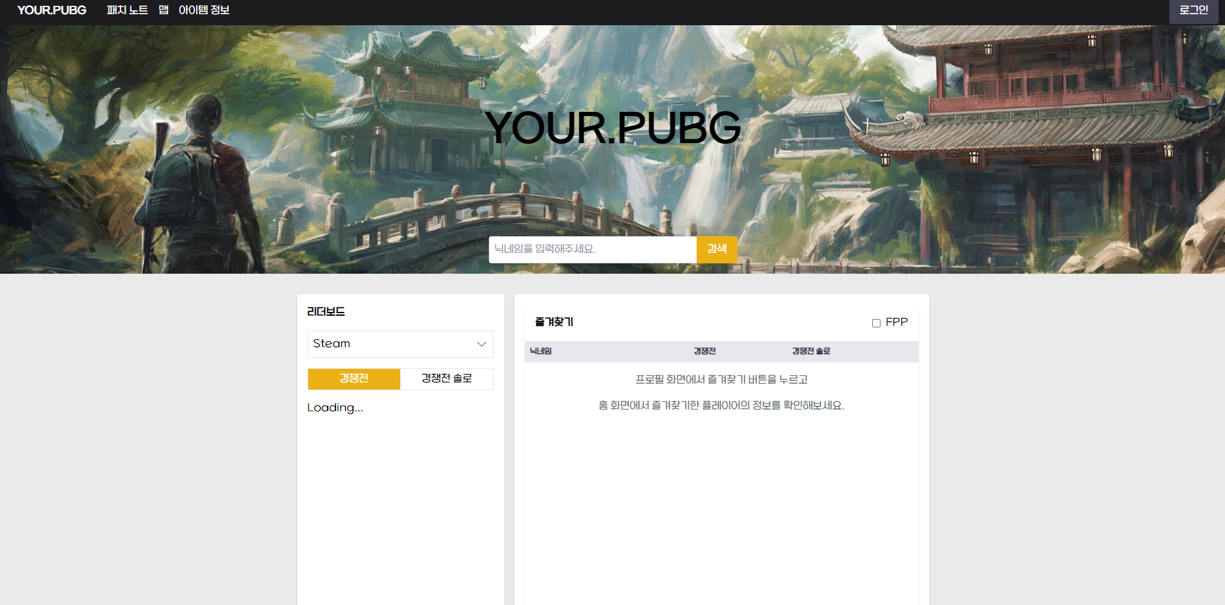Click the 즐겨찾기 panel heading
The width and height of the screenshot is (1225, 605).
pyautogui.click(x=554, y=322)
